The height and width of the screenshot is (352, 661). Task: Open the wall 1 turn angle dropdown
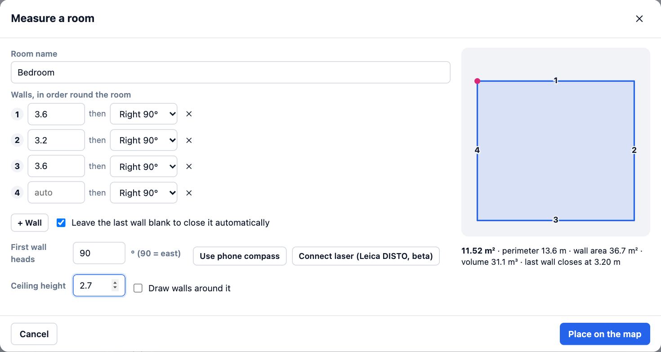[x=144, y=114]
